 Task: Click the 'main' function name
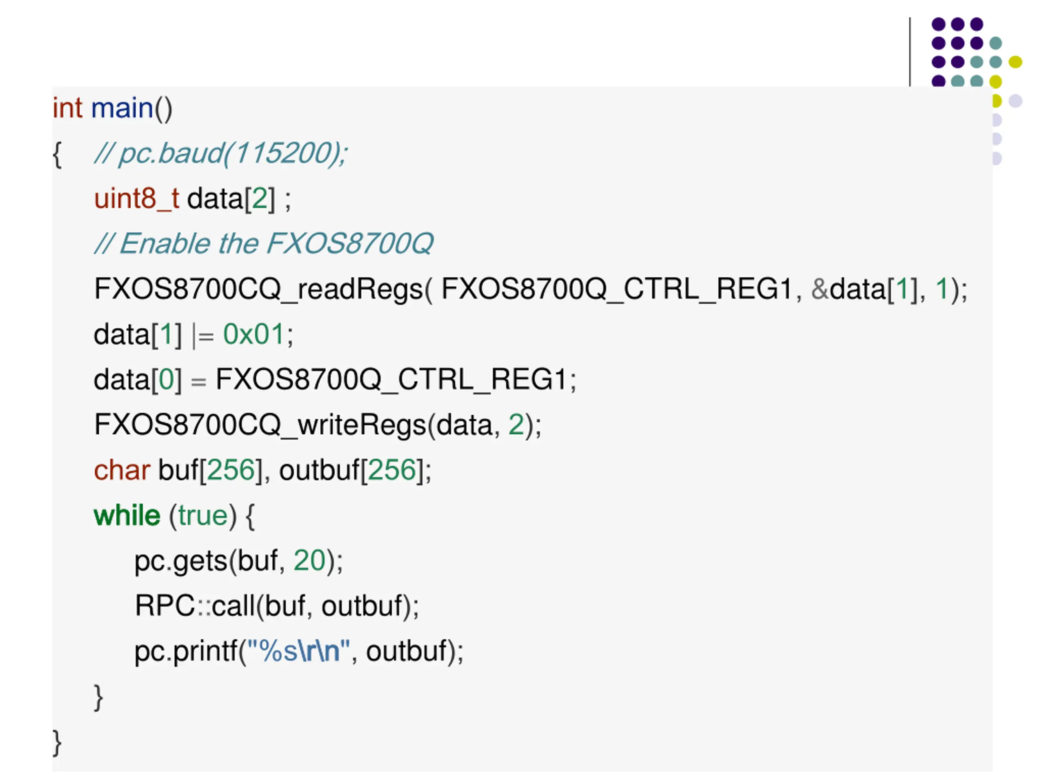(x=122, y=108)
